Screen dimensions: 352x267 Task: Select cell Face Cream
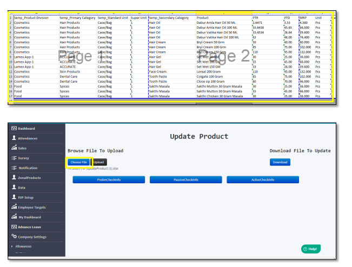pos(172,72)
